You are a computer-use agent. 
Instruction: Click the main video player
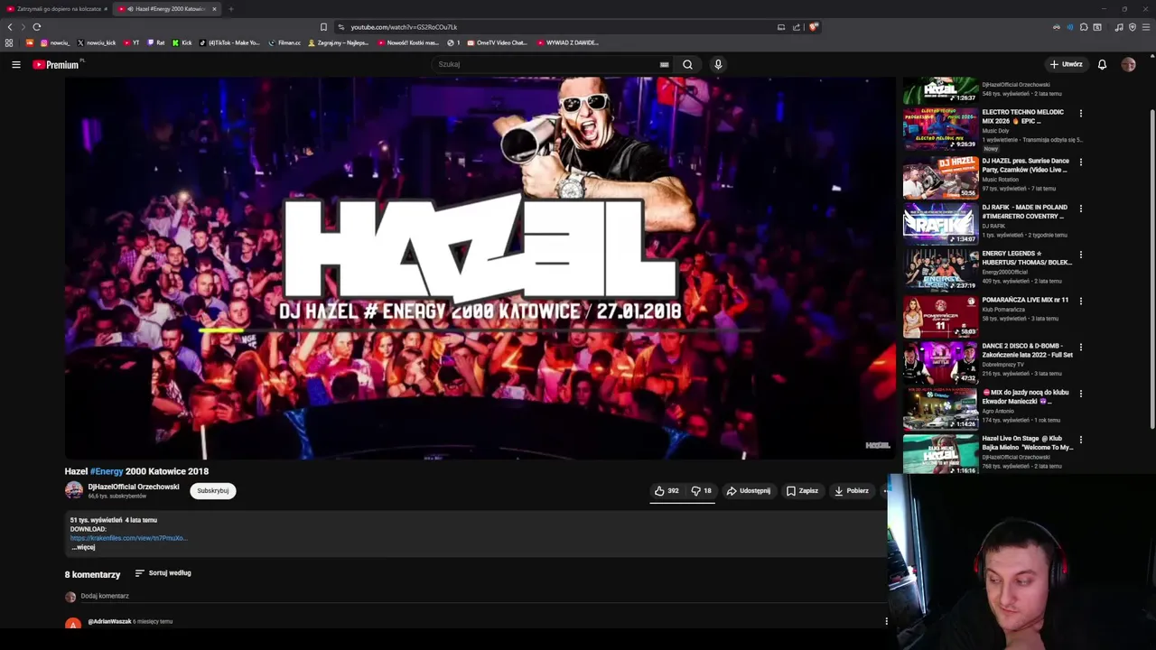coord(480,268)
